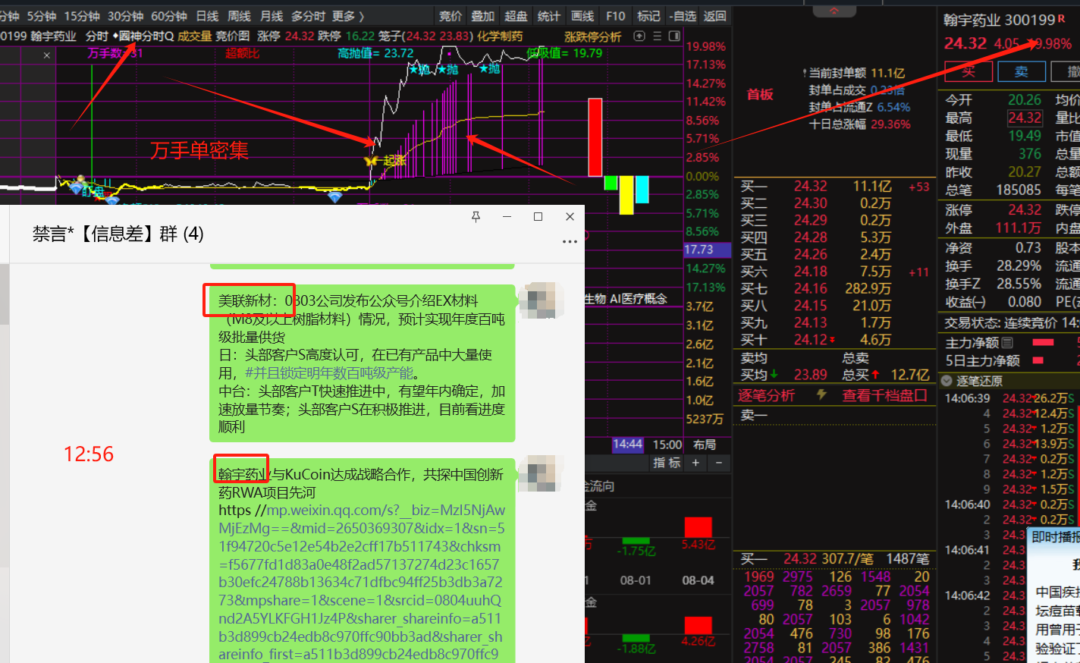Click the red 5.43亿 fund flow bar
The height and width of the screenshot is (663, 1080).
click(698, 527)
